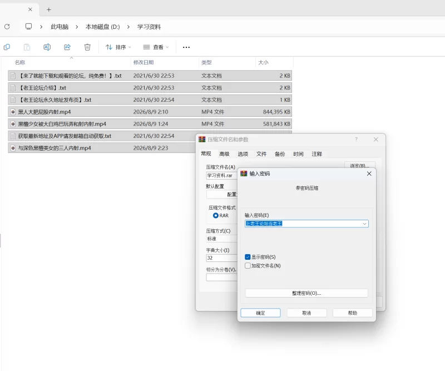Expand the password field dropdown arrow
The height and width of the screenshot is (371, 445).
365,224
